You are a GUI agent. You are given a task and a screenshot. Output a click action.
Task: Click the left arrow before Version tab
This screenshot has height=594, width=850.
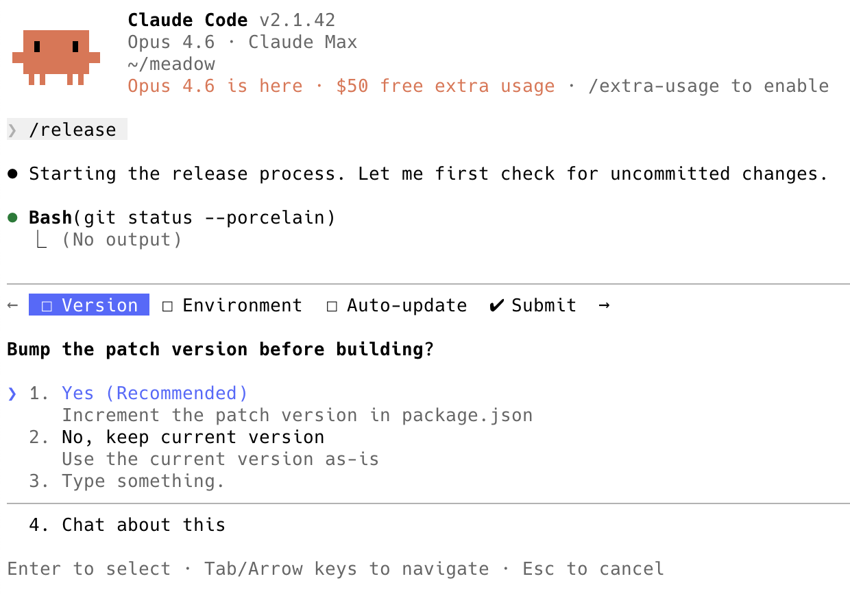tap(12, 305)
